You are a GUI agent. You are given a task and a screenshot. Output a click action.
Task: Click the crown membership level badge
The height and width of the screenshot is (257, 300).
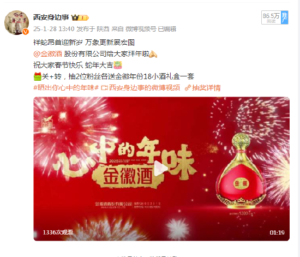click(80, 18)
